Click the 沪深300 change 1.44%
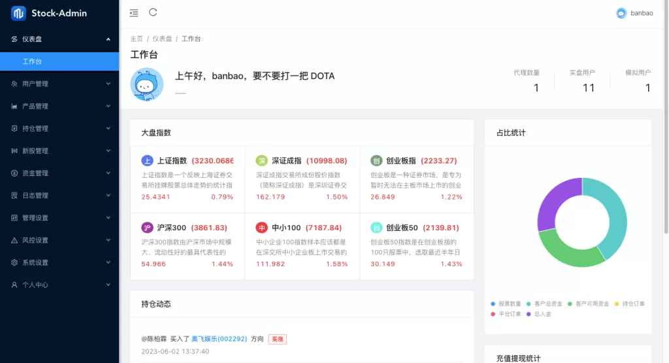Image resolution: width=669 pixels, height=363 pixels. click(x=222, y=264)
